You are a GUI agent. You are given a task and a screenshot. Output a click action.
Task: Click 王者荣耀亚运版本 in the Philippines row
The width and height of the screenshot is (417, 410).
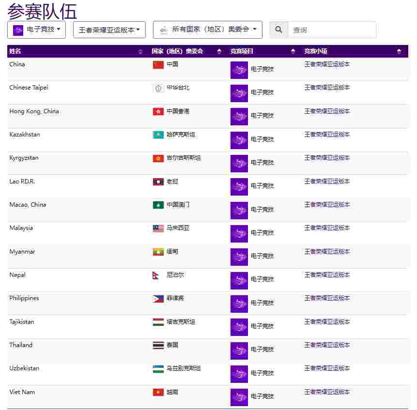tap(327, 298)
